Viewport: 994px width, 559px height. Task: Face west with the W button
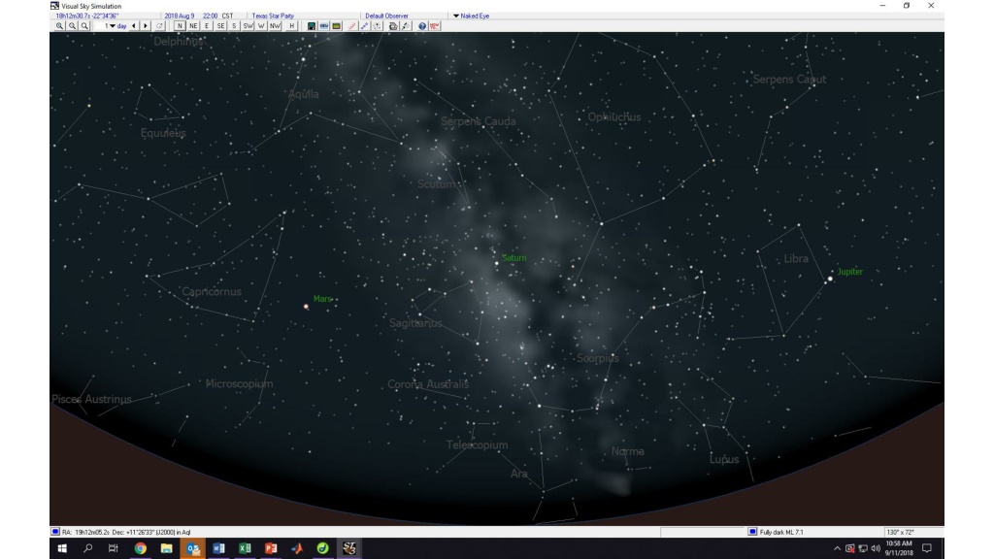pyautogui.click(x=261, y=26)
